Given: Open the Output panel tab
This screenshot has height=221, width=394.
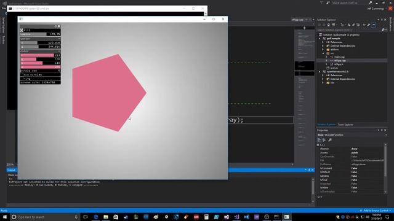Looking at the screenshot, I should pos(11,170).
